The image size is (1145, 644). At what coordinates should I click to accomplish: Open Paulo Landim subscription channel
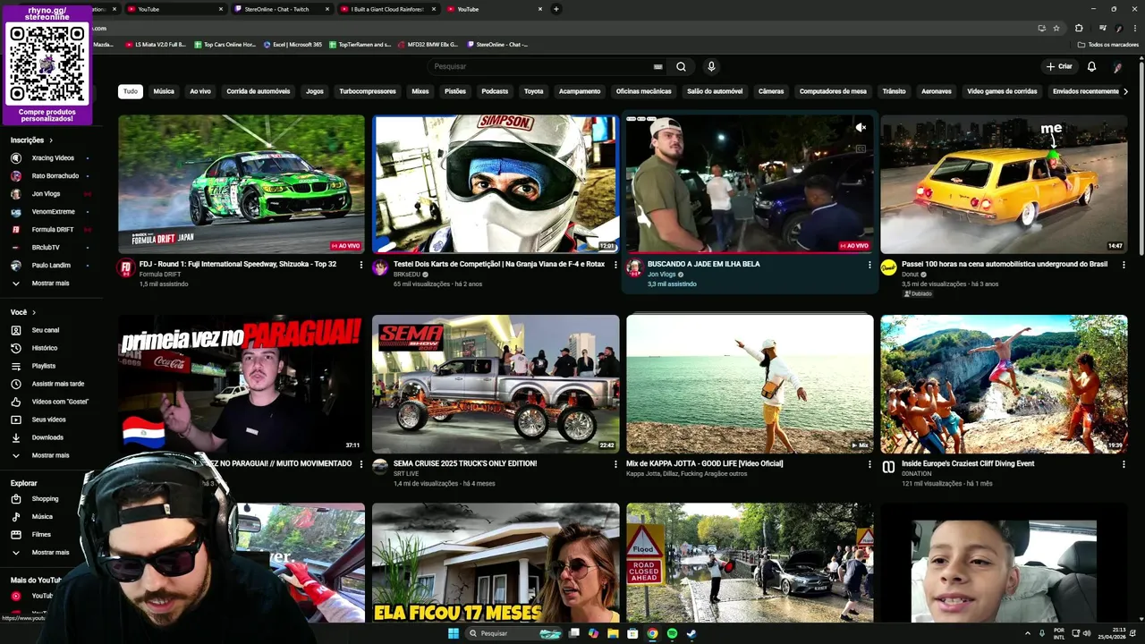tap(51, 265)
